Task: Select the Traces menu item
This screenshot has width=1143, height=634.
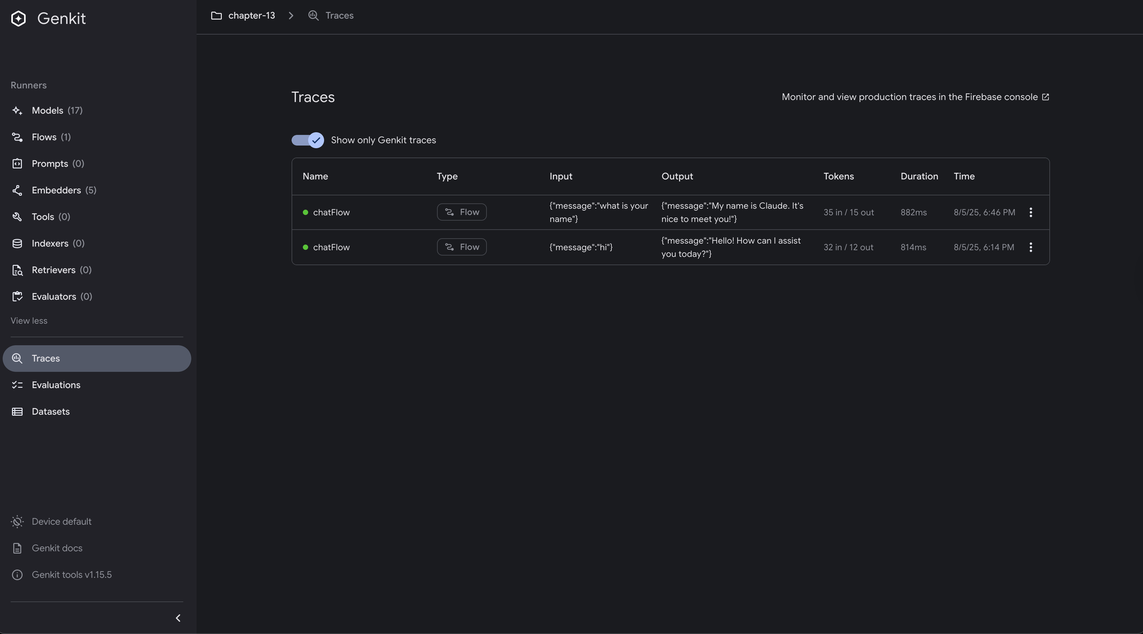Action: click(x=97, y=358)
